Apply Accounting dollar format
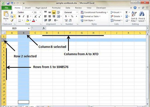The height and width of the screenshot is (107, 150). pos(66,16)
